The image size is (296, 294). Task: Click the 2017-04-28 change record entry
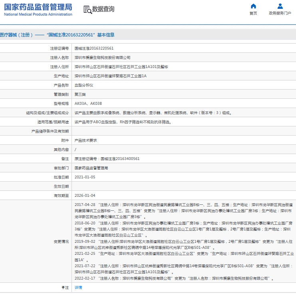[184, 211]
